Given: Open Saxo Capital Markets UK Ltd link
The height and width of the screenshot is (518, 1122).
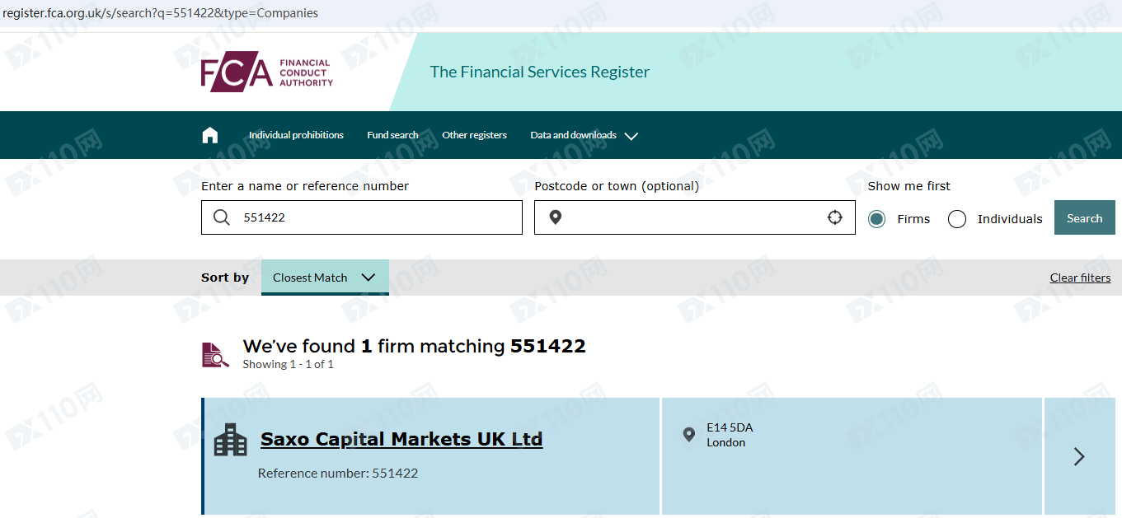Looking at the screenshot, I should pyautogui.click(x=401, y=439).
